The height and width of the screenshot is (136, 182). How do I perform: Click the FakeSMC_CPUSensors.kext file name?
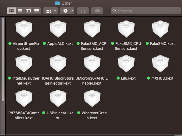pos(128,46)
